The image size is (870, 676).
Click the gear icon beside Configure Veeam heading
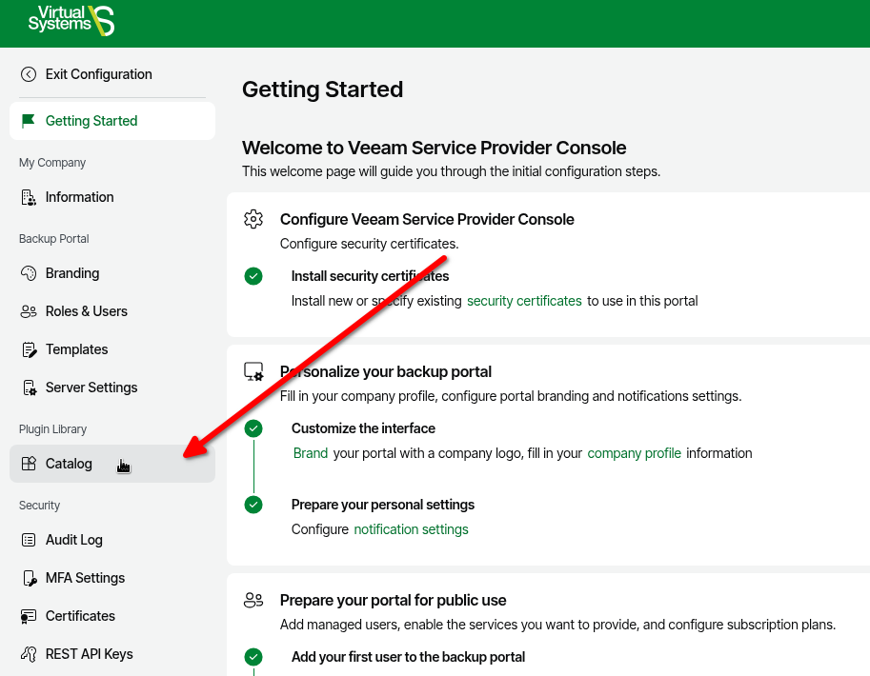point(253,219)
